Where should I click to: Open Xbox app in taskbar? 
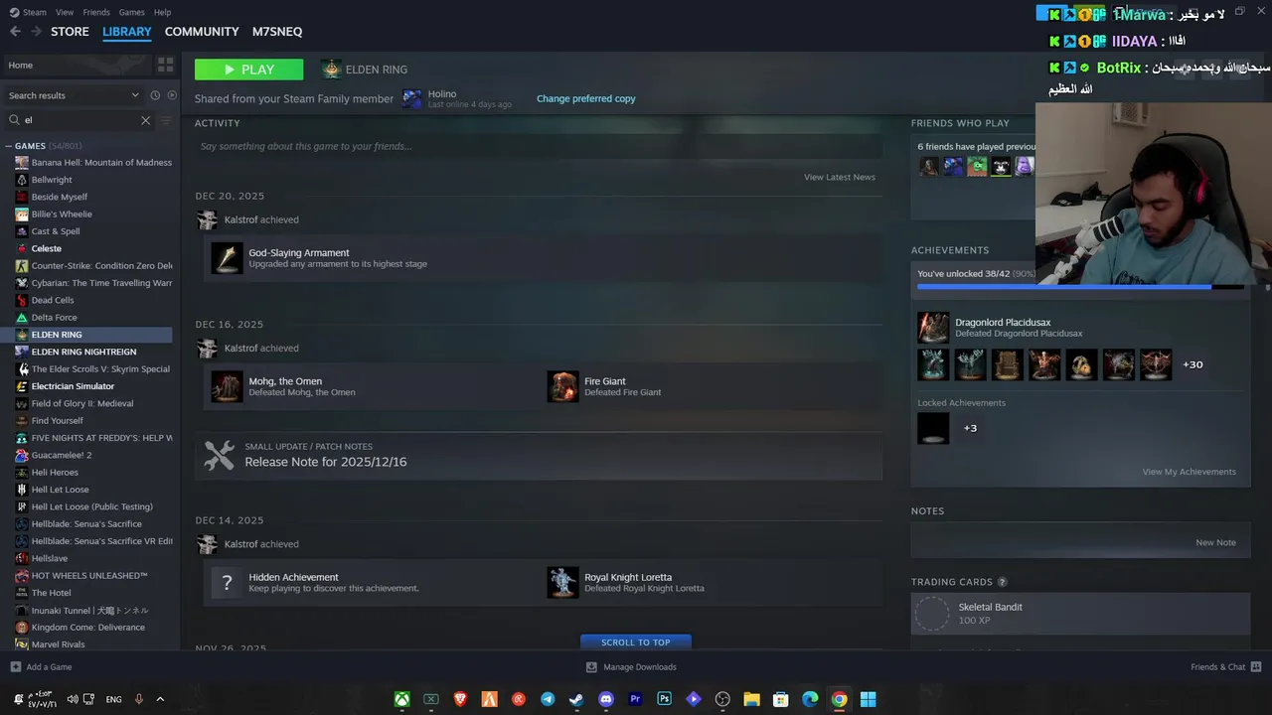(x=401, y=699)
